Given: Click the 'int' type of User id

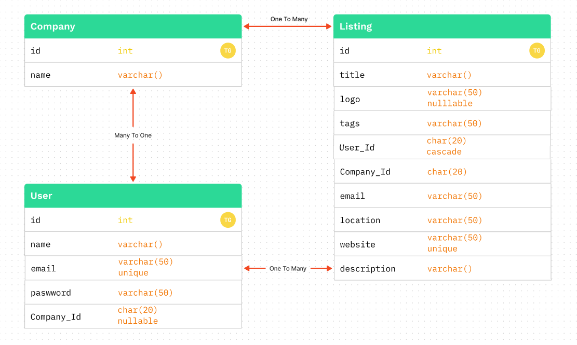Looking at the screenshot, I should (125, 220).
